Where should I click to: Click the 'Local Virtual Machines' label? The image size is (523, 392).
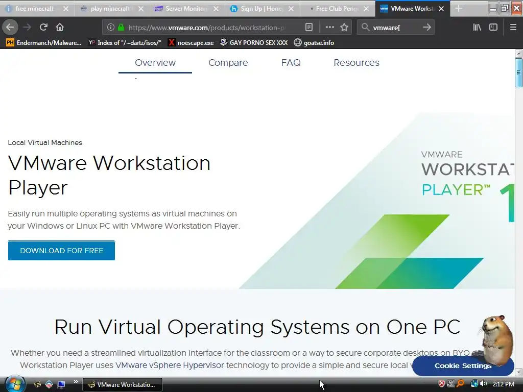pyautogui.click(x=45, y=143)
